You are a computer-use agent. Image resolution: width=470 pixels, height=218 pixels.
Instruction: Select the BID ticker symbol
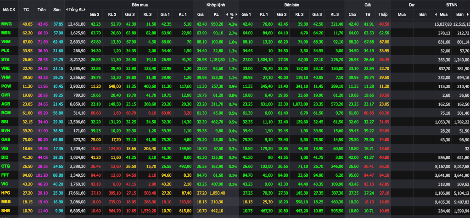(5, 157)
